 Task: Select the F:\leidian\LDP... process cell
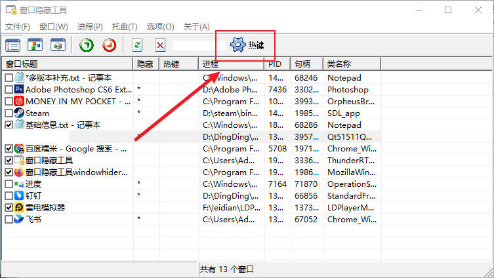(231, 207)
